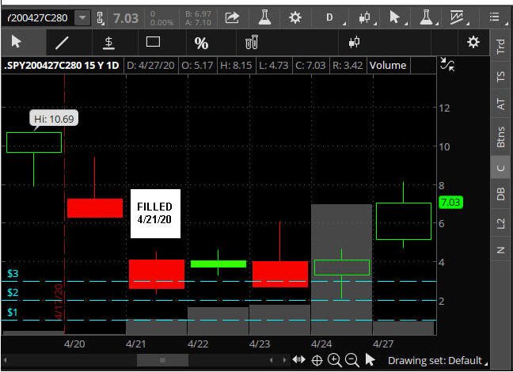Viewport: 513px width, 372px height.
Task: Open the Btns side tab
Action: point(500,137)
